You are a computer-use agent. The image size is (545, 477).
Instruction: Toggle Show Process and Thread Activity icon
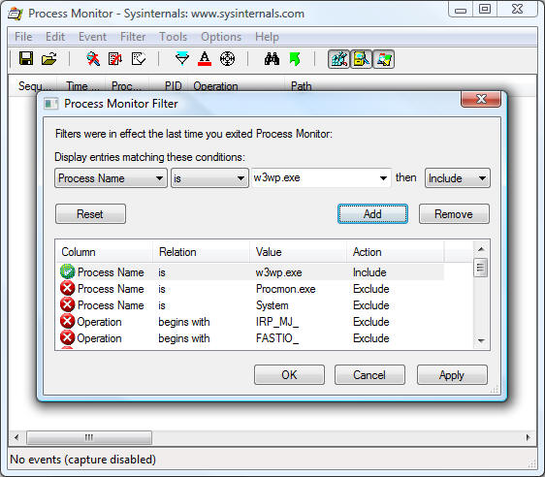(x=383, y=59)
